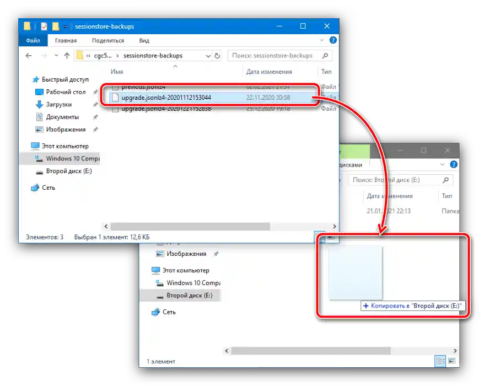
Task: Click the sessionstore-backups breadcrumb in address bar
Action: click(x=153, y=56)
